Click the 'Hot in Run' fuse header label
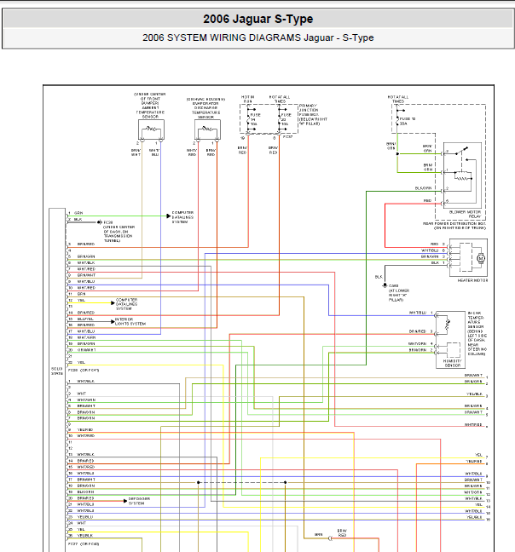Viewport: 515px width, 552px height. click(x=247, y=99)
